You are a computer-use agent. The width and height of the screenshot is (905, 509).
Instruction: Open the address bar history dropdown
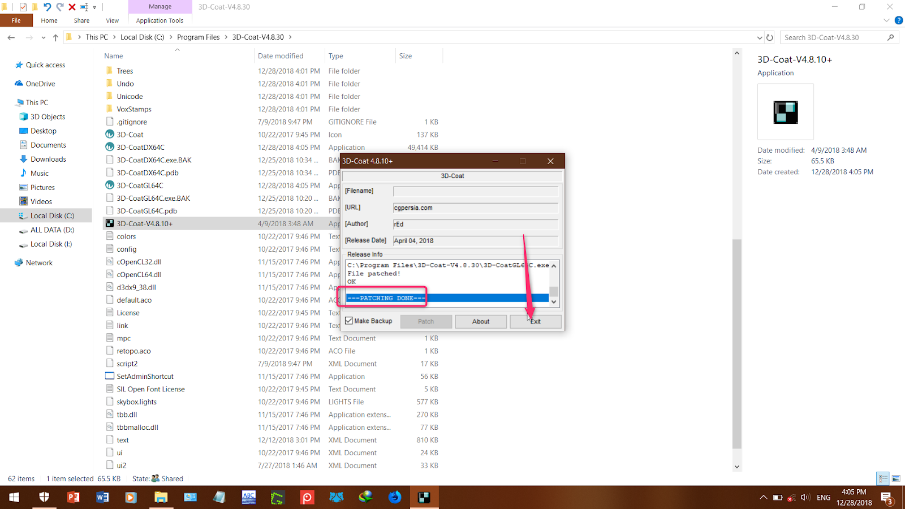pos(759,37)
